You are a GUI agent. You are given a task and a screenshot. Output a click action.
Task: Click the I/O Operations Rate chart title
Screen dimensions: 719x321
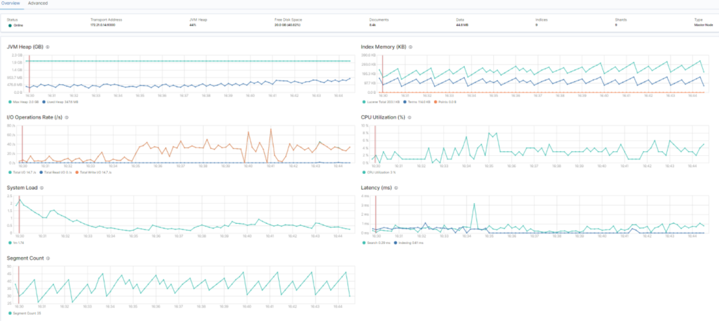point(35,117)
